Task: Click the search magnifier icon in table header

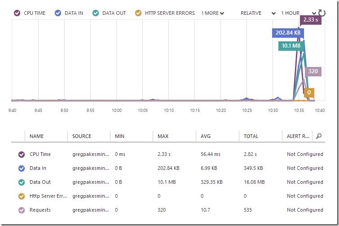Action: pos(319,136)
